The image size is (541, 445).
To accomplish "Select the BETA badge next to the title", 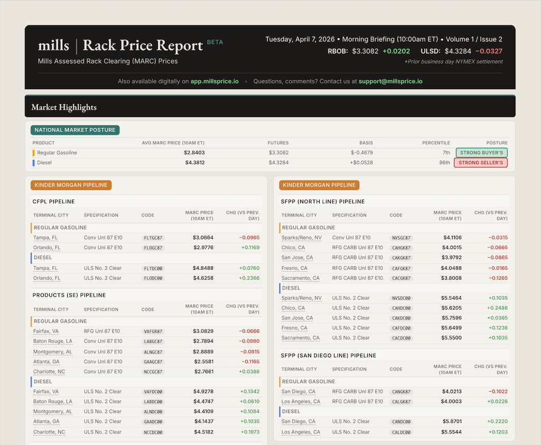I will [215, 42].
